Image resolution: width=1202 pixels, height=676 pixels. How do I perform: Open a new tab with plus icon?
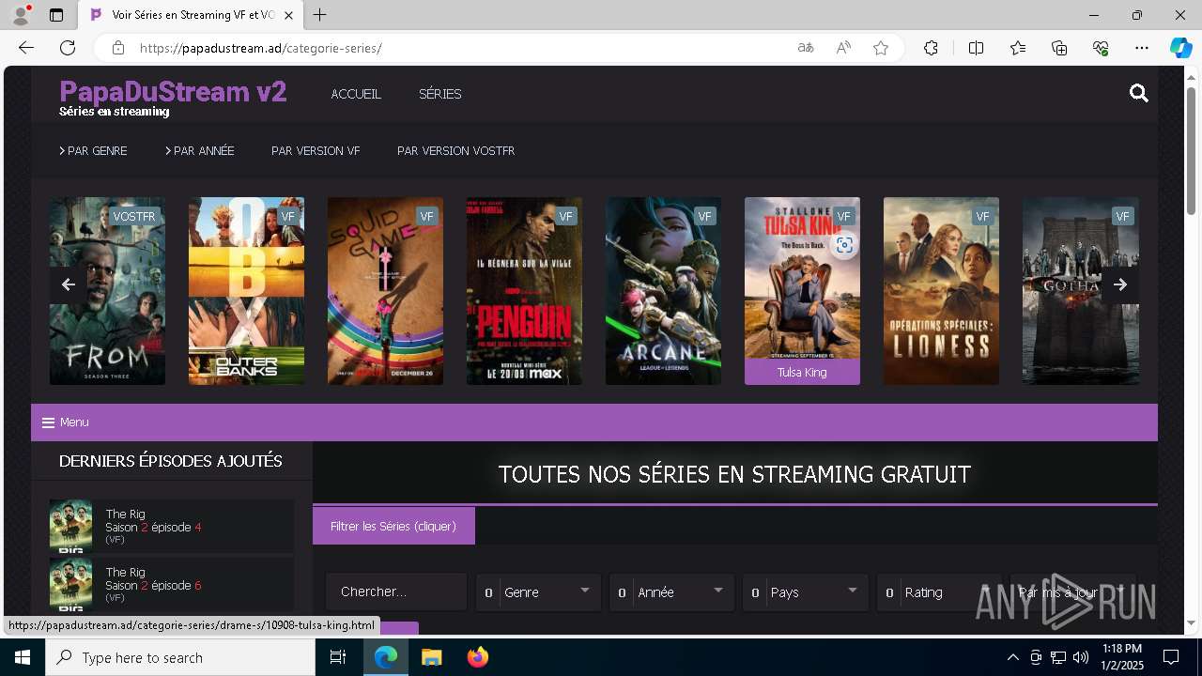pyautogui.click(x=320, y=15)
